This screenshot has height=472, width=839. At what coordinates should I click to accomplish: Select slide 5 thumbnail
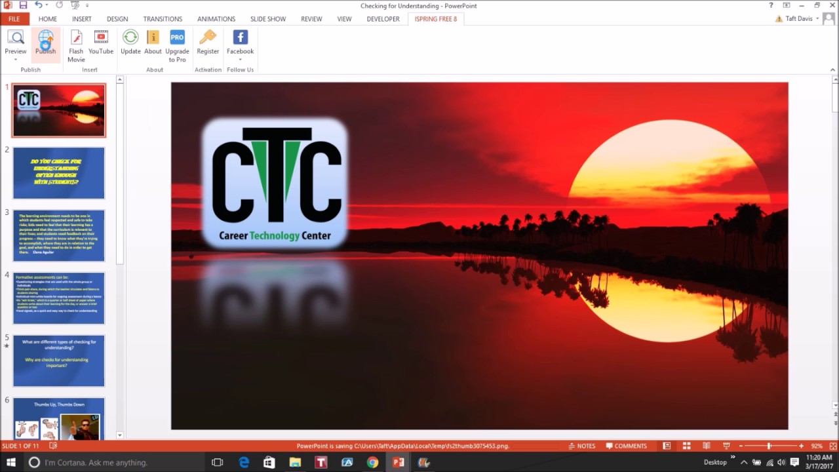59,361
